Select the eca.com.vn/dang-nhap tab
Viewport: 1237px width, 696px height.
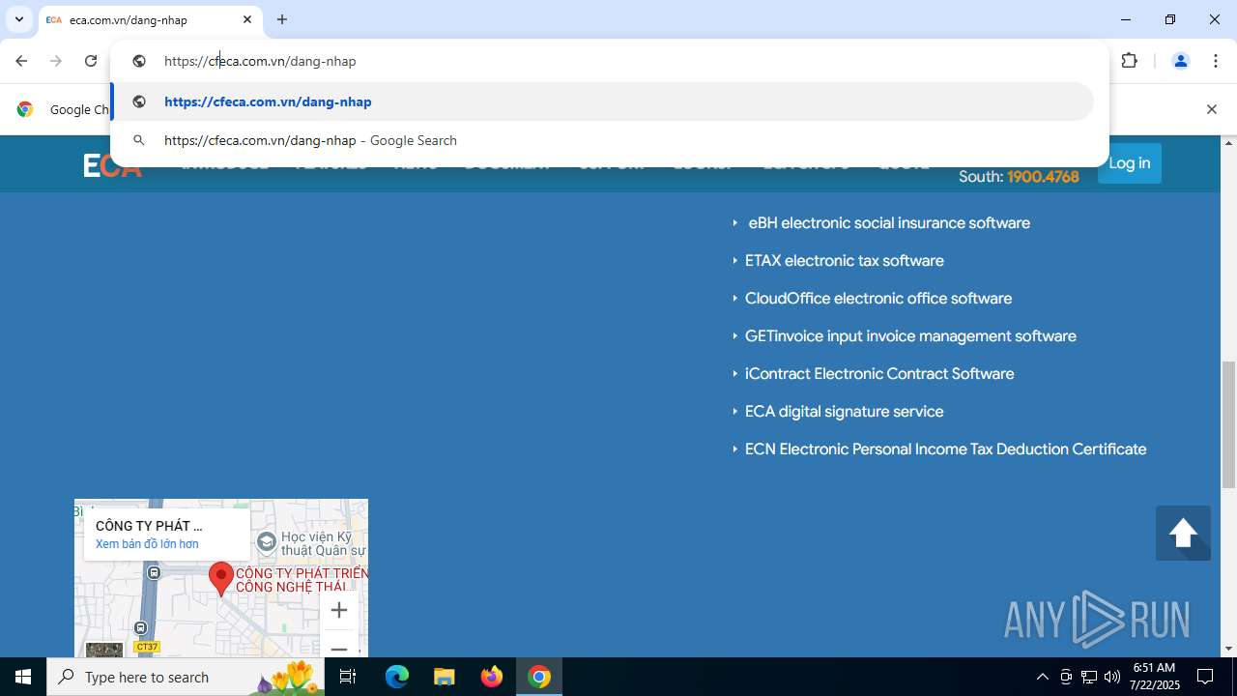[150, 19]
